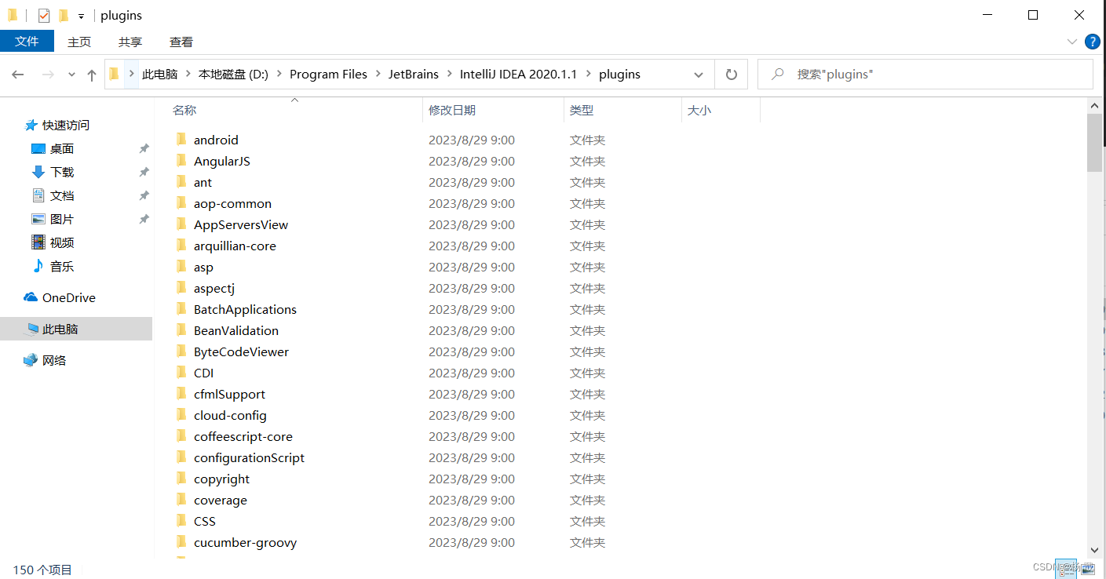Select the coffeescript-core folder name
Screen dimensions: 1106x579
click(x=243, y=436)
